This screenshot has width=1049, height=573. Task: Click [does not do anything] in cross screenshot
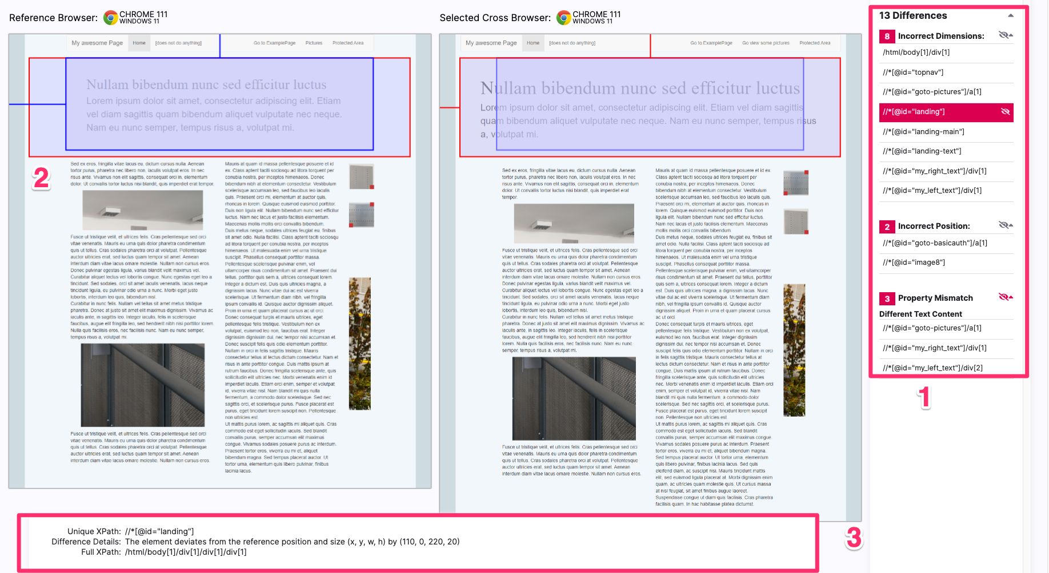(572, 43)
